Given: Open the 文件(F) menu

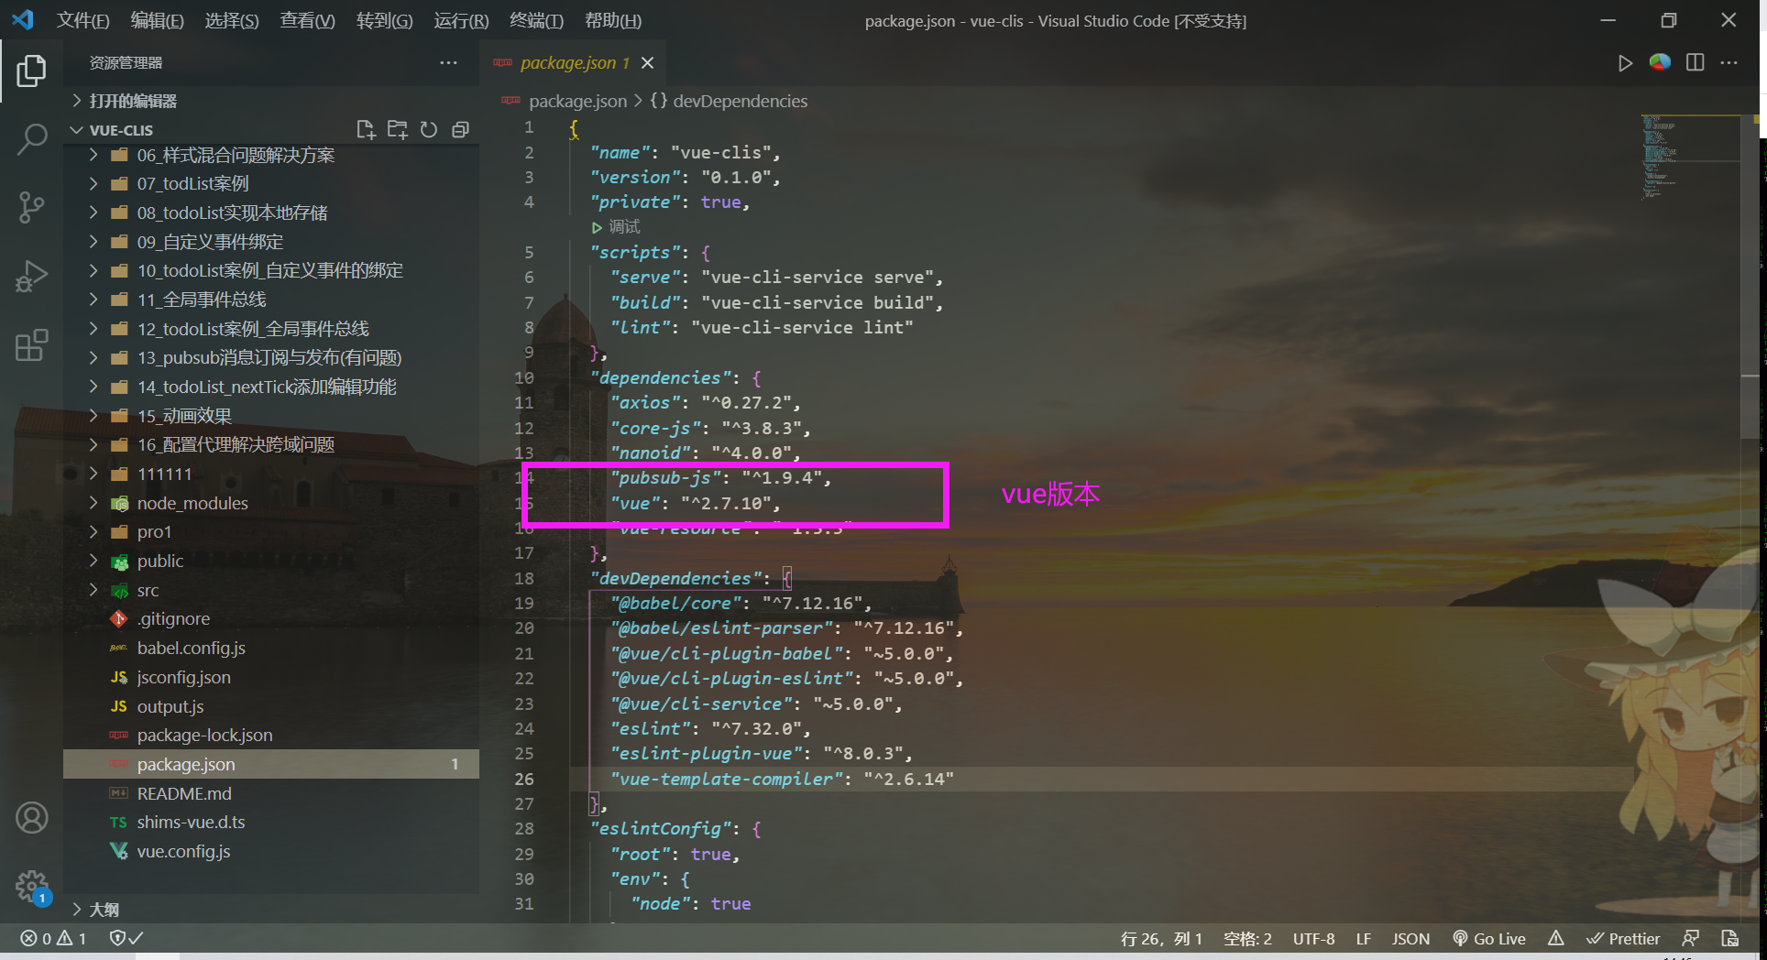Looking at the screenshot, I should [x=82, y=20].
